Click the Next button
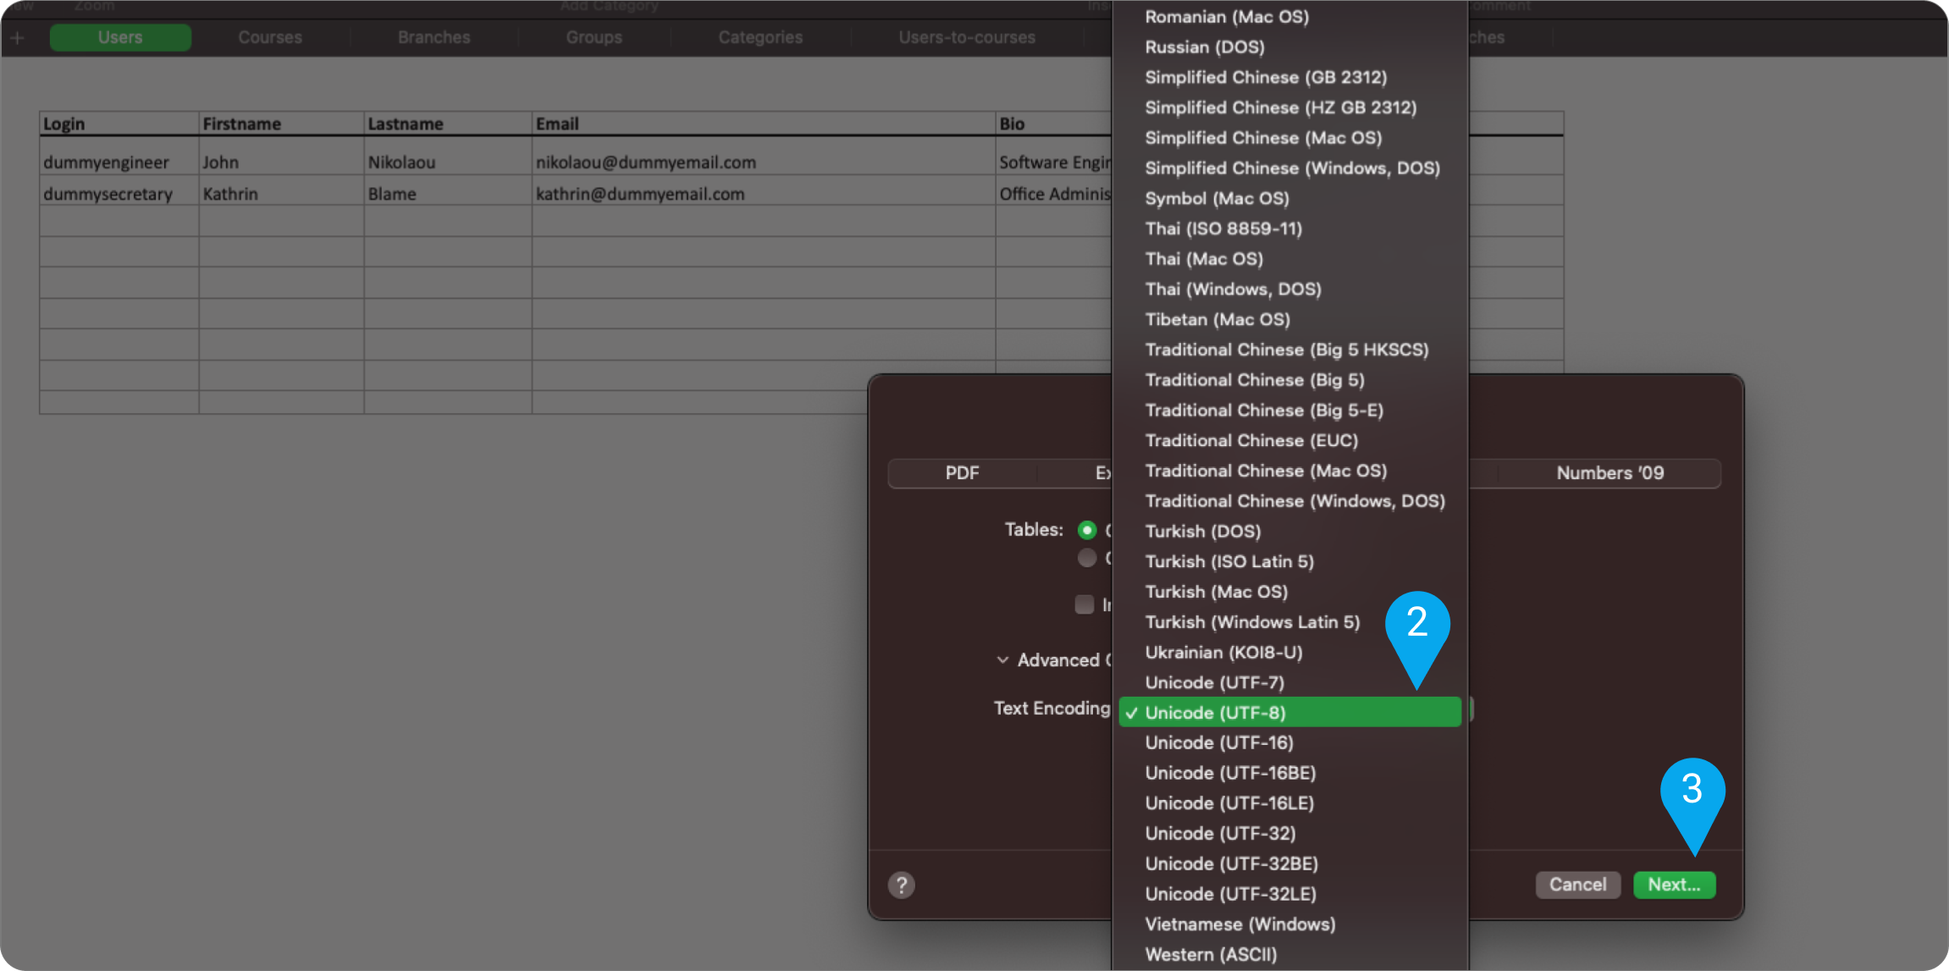The width and height of the screenshot is (1949, 971). 1674,884
